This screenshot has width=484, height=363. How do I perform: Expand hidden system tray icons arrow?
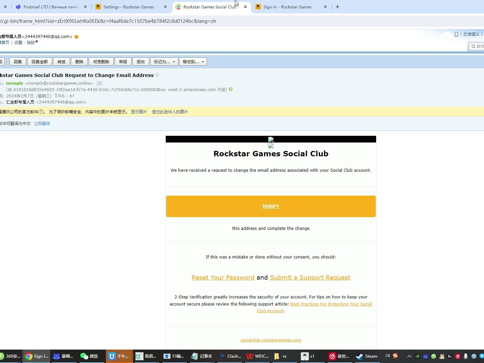409,356
